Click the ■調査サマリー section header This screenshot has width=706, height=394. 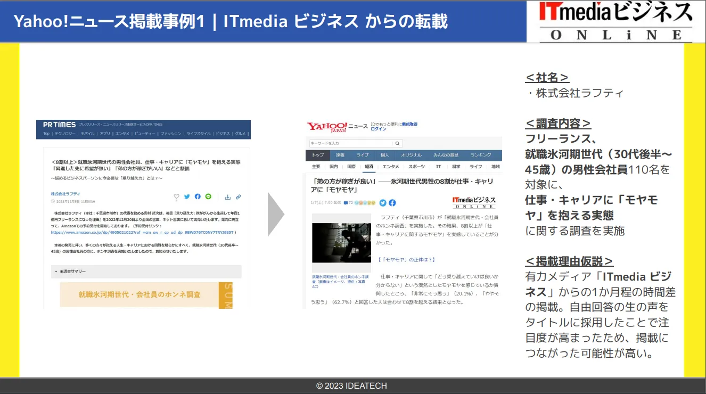(x=146, y=272)
